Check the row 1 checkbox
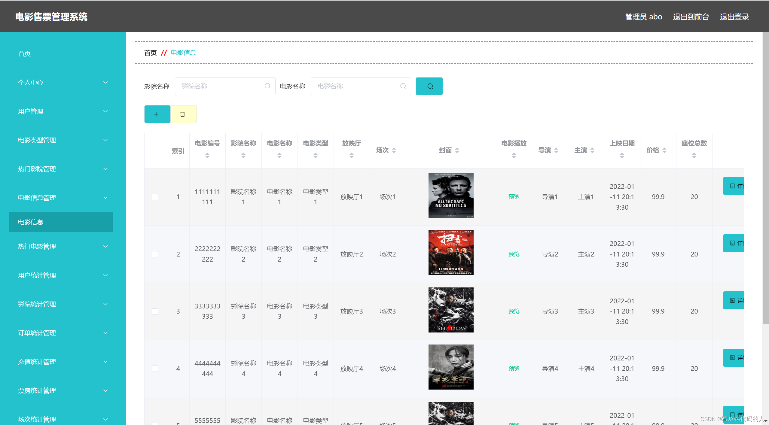The height and width of the screenshot is (425, 769). tap(155, 197)
